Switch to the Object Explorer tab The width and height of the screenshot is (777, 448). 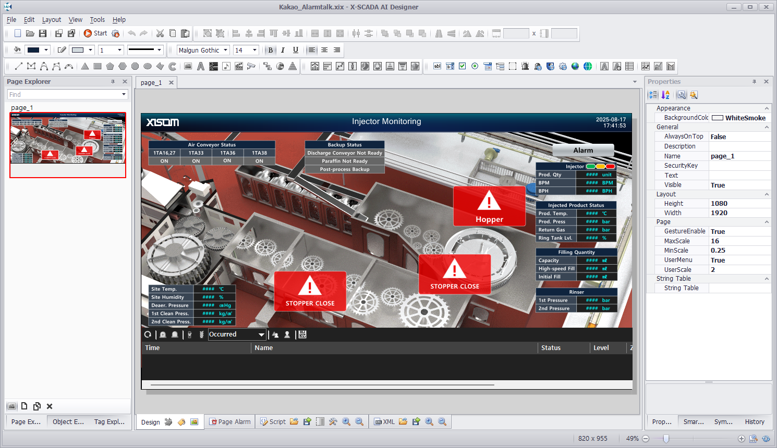coord(68,422)
